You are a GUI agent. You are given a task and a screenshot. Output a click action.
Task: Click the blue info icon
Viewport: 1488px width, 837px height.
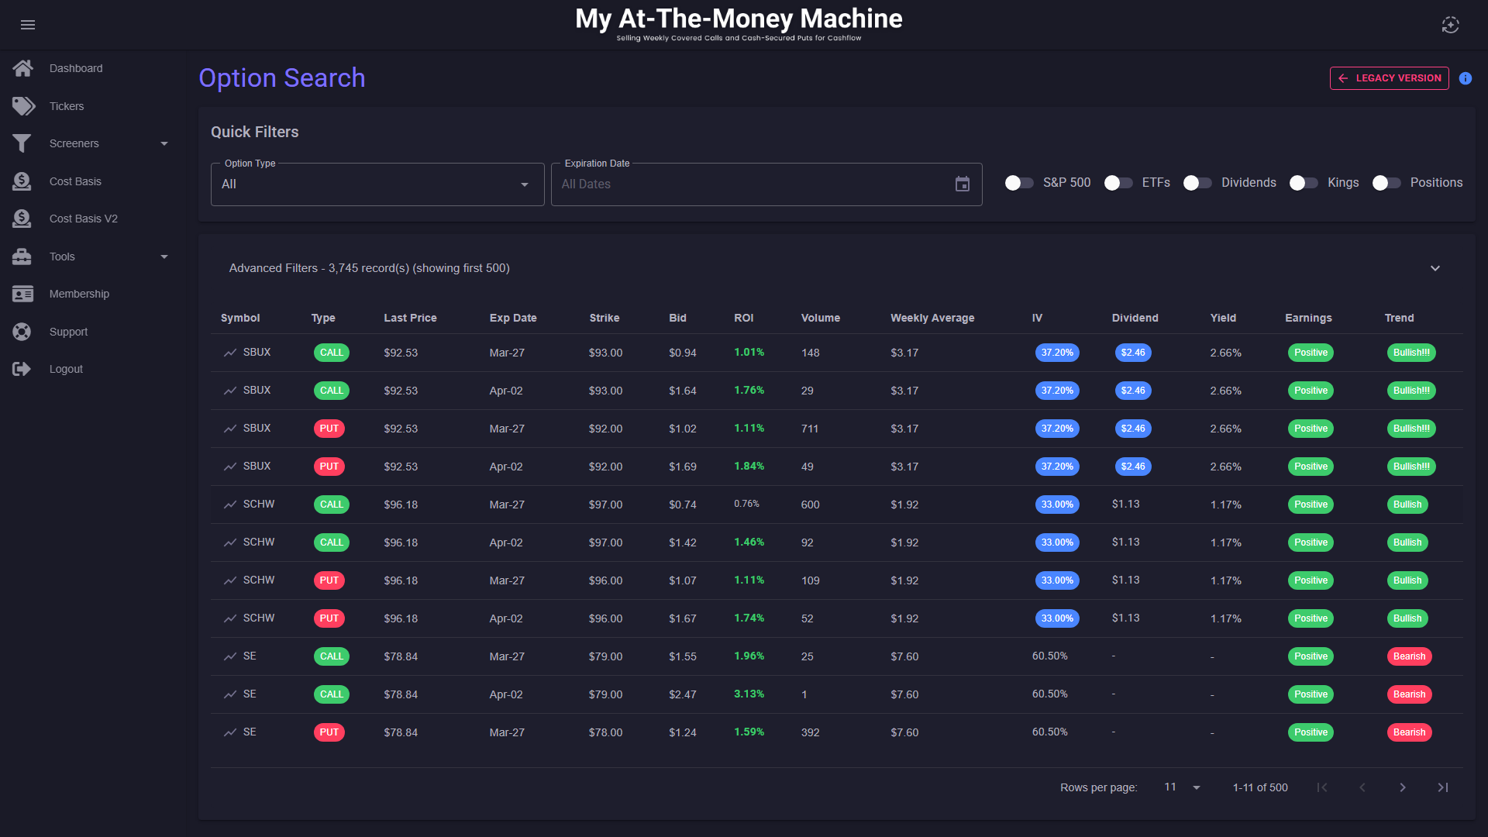click(x=1465, y=78)
